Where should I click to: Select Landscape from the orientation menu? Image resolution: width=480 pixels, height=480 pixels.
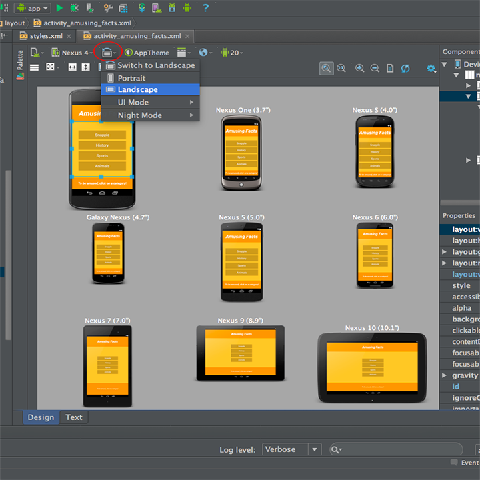[137, 89]
